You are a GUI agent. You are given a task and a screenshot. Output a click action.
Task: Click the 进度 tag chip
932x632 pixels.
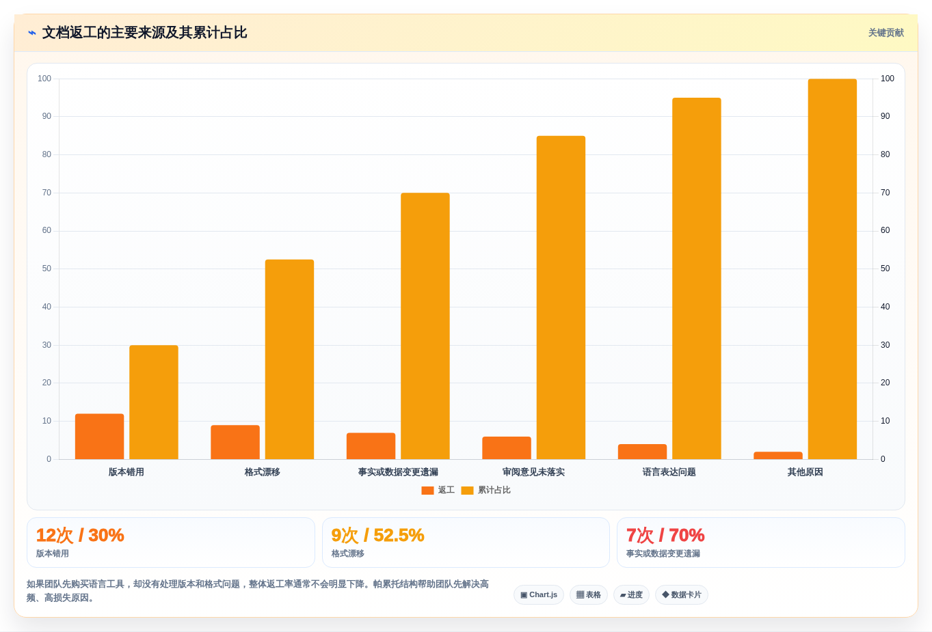631,595
